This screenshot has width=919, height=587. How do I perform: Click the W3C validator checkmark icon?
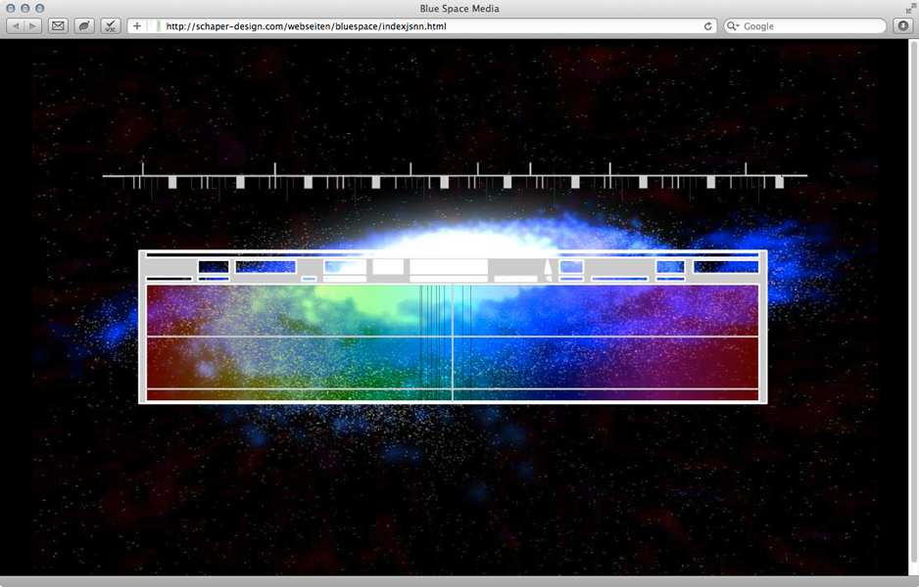tap(110, 25)
